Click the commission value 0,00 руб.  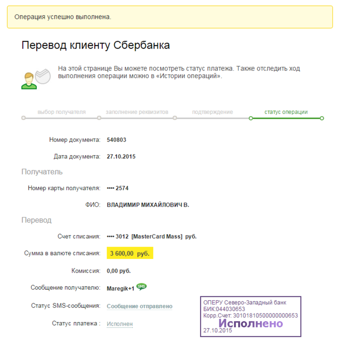click(119, 271)
